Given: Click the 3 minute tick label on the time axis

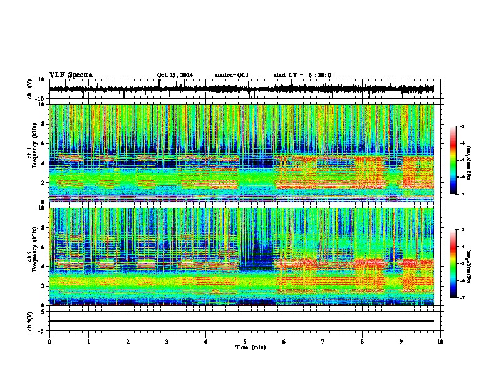Looking at the screenshot, I should [x=167, y=342].
